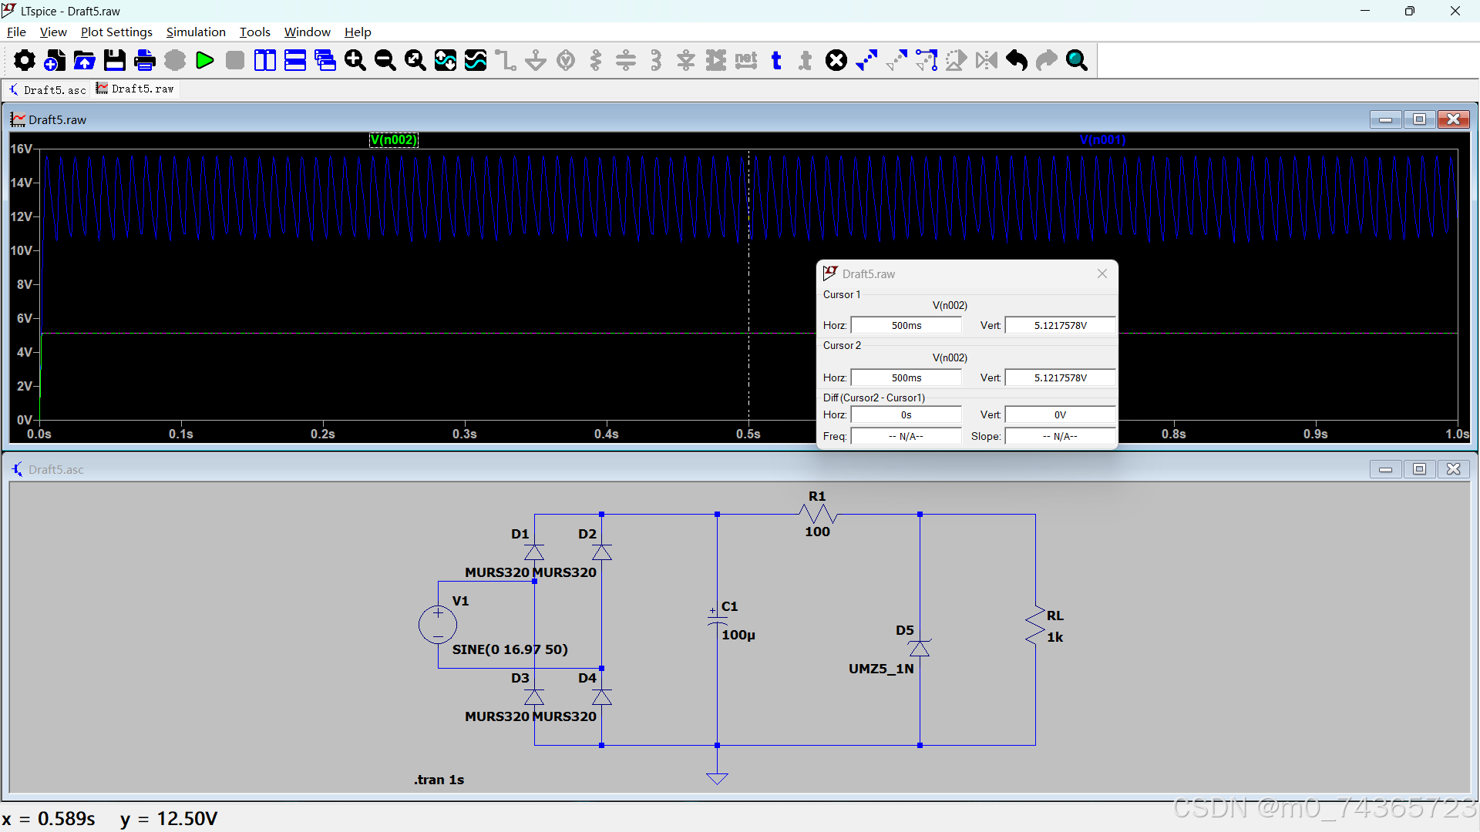Click the Run simulation green arrow
Viewport: 1480px width, 832px height.
(x=205, y=60)
